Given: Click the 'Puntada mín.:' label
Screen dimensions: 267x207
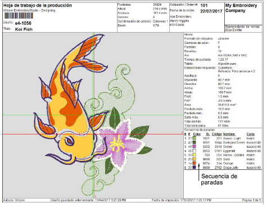Looking at the screenshot, I should [x=193, y=113].
